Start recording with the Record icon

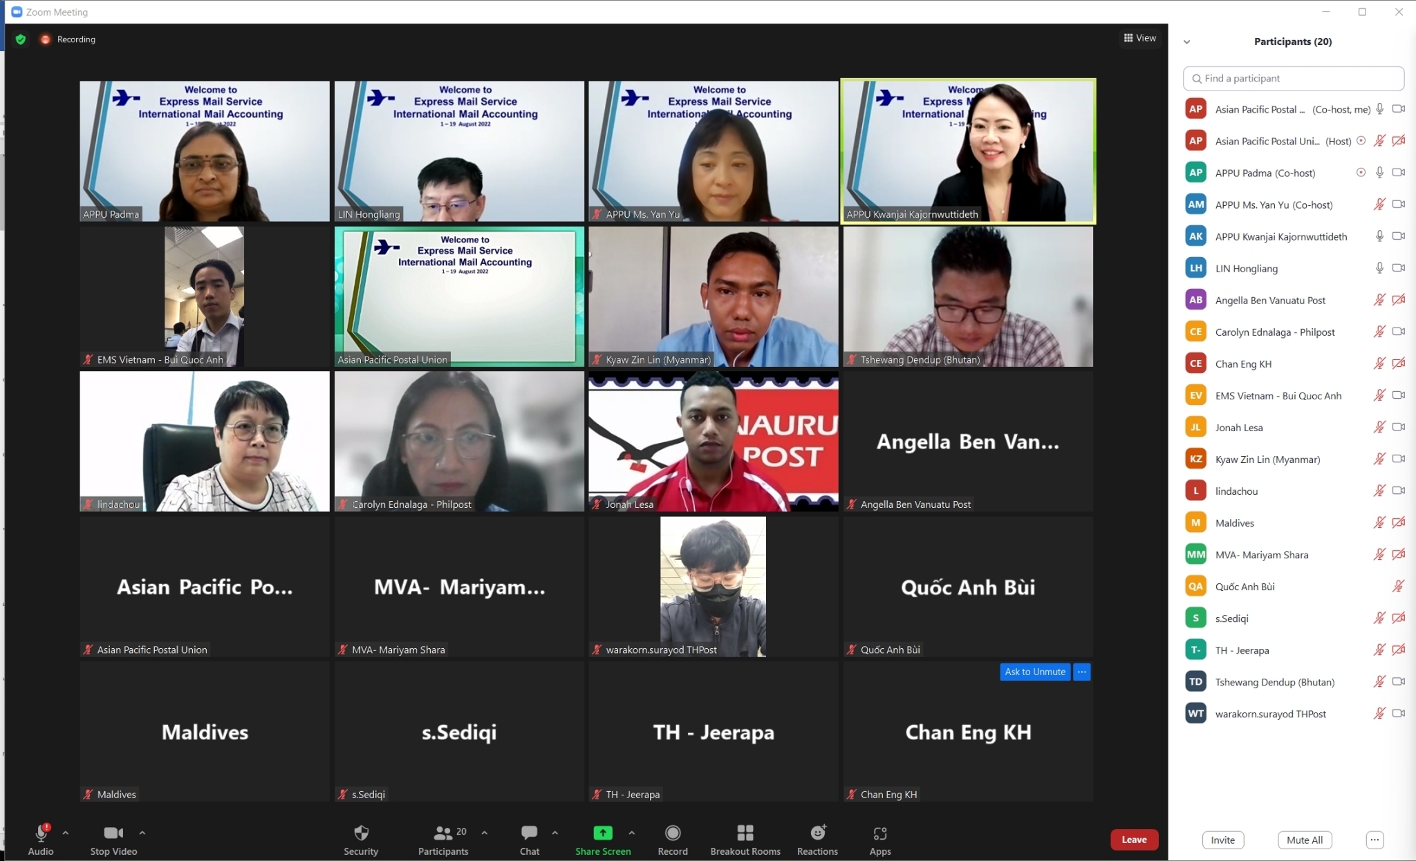(673, 833)
